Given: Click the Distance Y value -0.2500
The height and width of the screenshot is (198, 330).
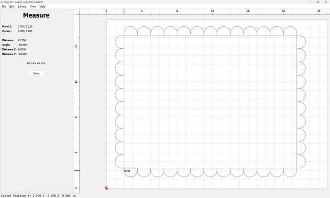Looking at the screenshot, I should [x=22, y=54].
